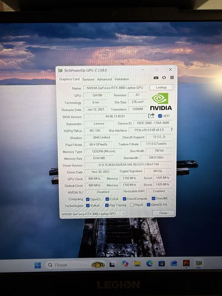Viewport: 222px width, 296px height.
Task: Open the Advanced tab
Action: click(104, 79)
